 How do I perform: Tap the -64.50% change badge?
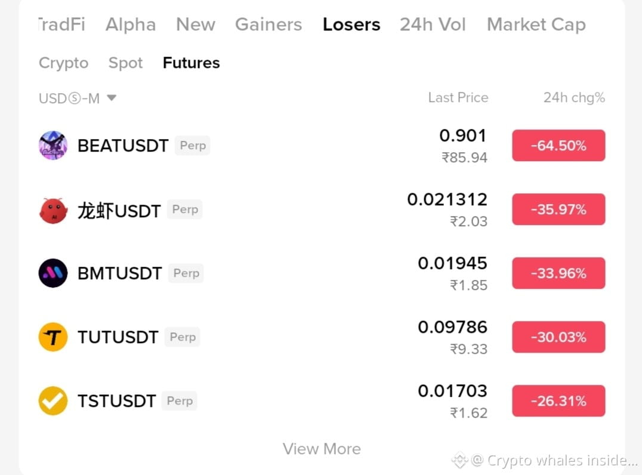coord(558,146)
